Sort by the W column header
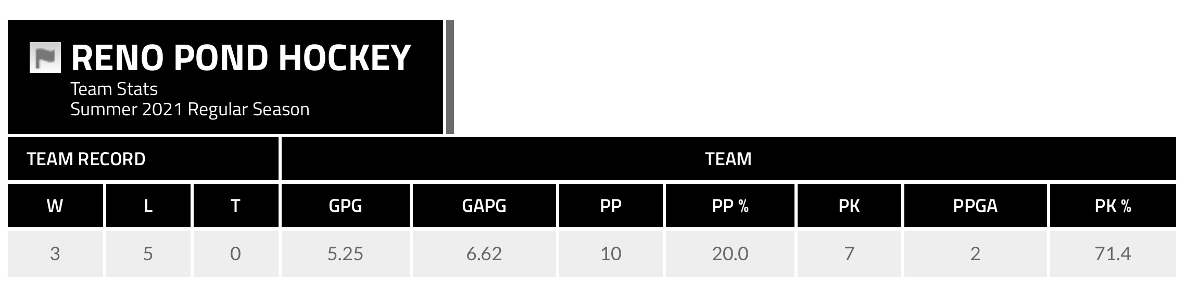 click(55, 206)
